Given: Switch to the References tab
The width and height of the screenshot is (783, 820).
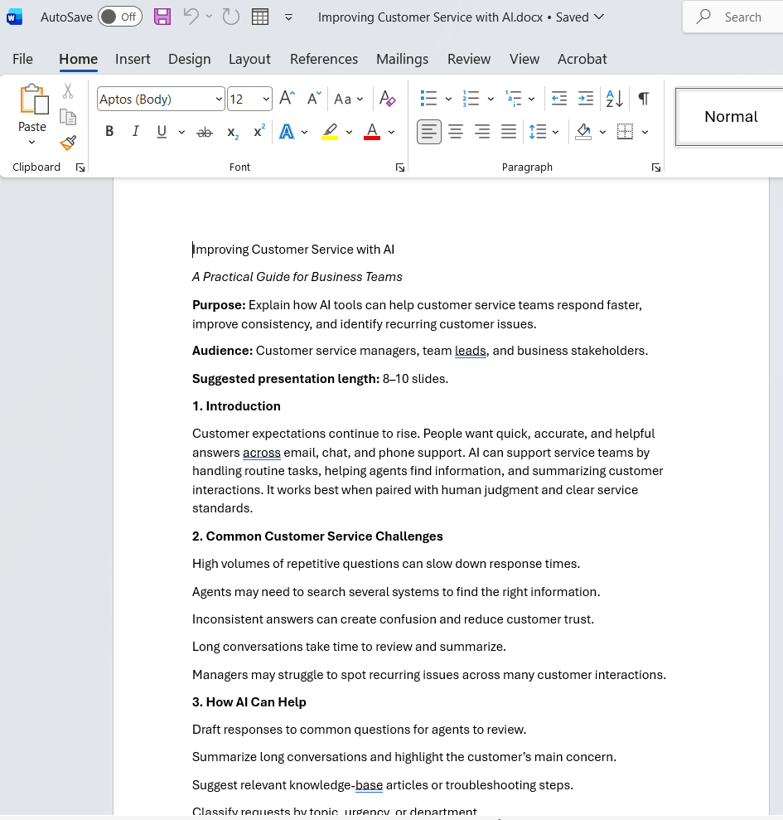Looking at the screenshot, I should (x=323, y=59).
